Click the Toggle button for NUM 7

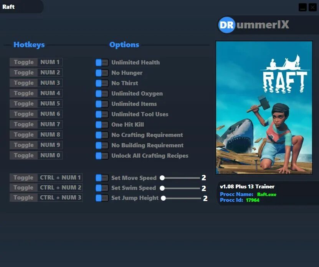[23, 124]
